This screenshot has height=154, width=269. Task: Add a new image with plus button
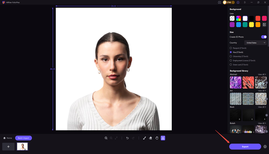coord(9,146)
